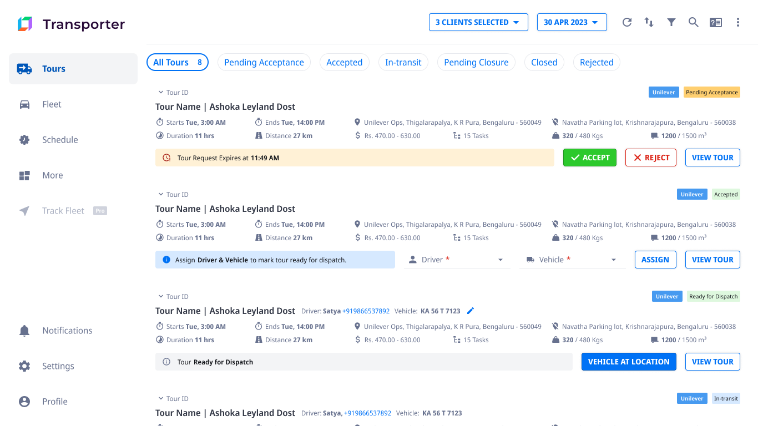Click the road distance icon on the Pending Acceptance tour
This screenshot has width=758, height=426.
259,136
